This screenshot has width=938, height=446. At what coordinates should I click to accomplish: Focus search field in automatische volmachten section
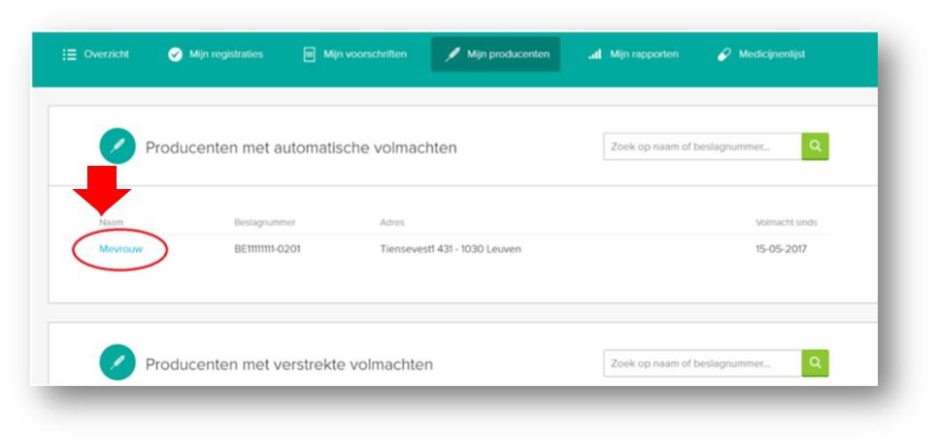coord(702,146)
